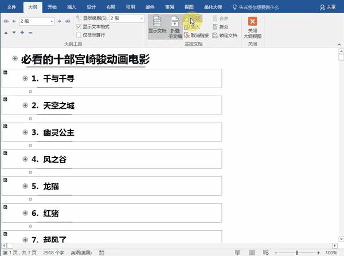Click 关闭大纲视图 orange X button
Image resolution: width=344 pixels, height=256 pixels.
252,22
